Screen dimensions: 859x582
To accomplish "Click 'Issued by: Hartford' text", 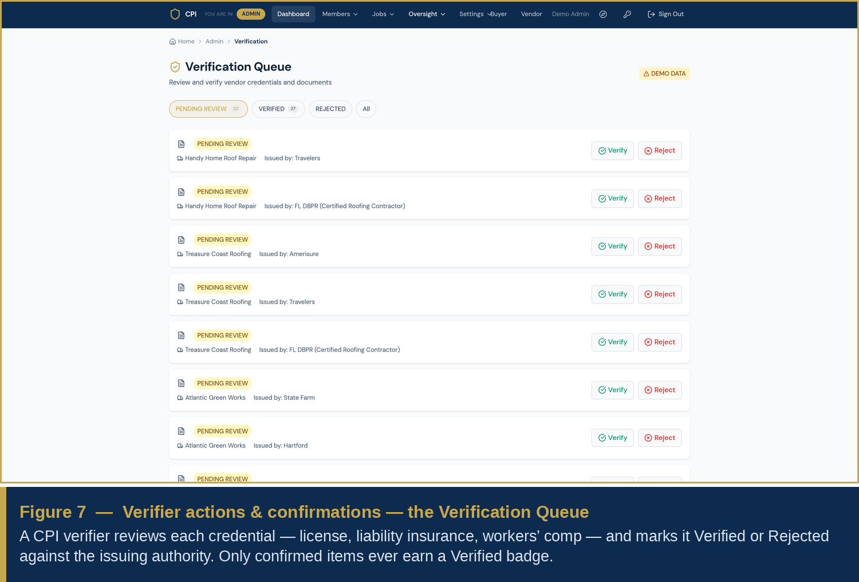I will coord(281,446).
